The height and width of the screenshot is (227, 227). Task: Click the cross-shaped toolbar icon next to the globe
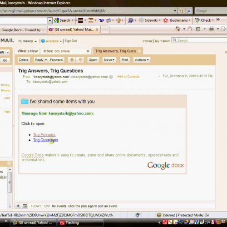[118, 20]
